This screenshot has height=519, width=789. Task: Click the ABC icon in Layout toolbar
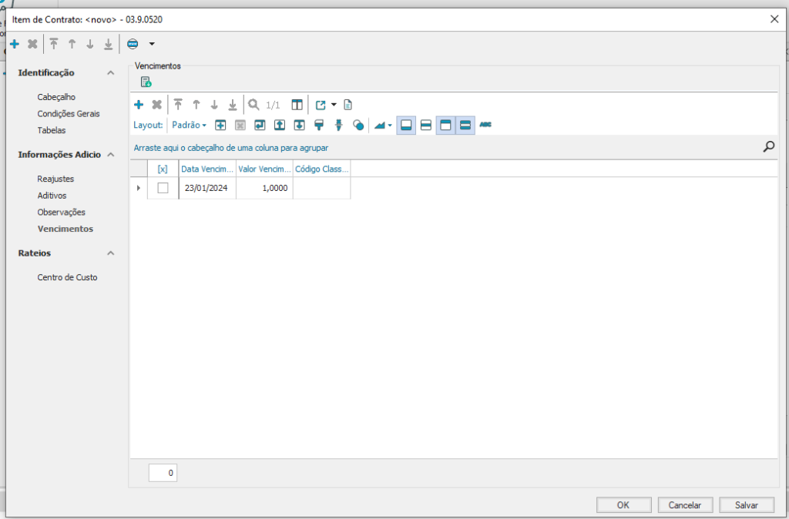[485, 125]
